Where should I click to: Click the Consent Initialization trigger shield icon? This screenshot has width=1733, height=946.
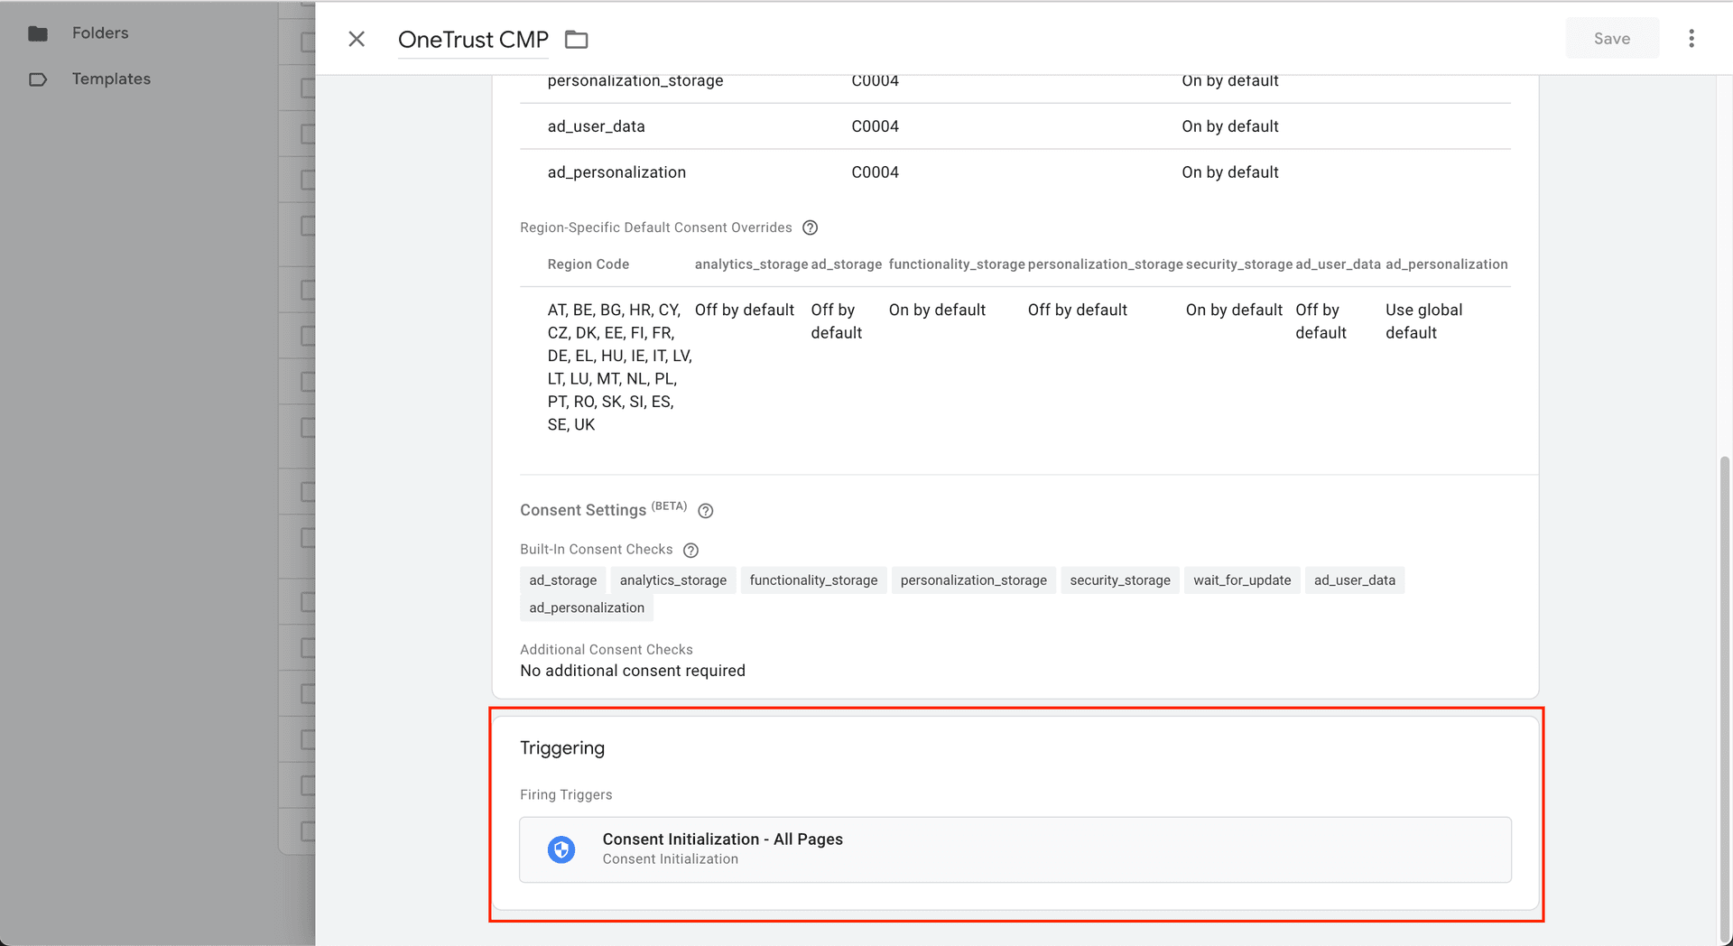coord(561,849)
